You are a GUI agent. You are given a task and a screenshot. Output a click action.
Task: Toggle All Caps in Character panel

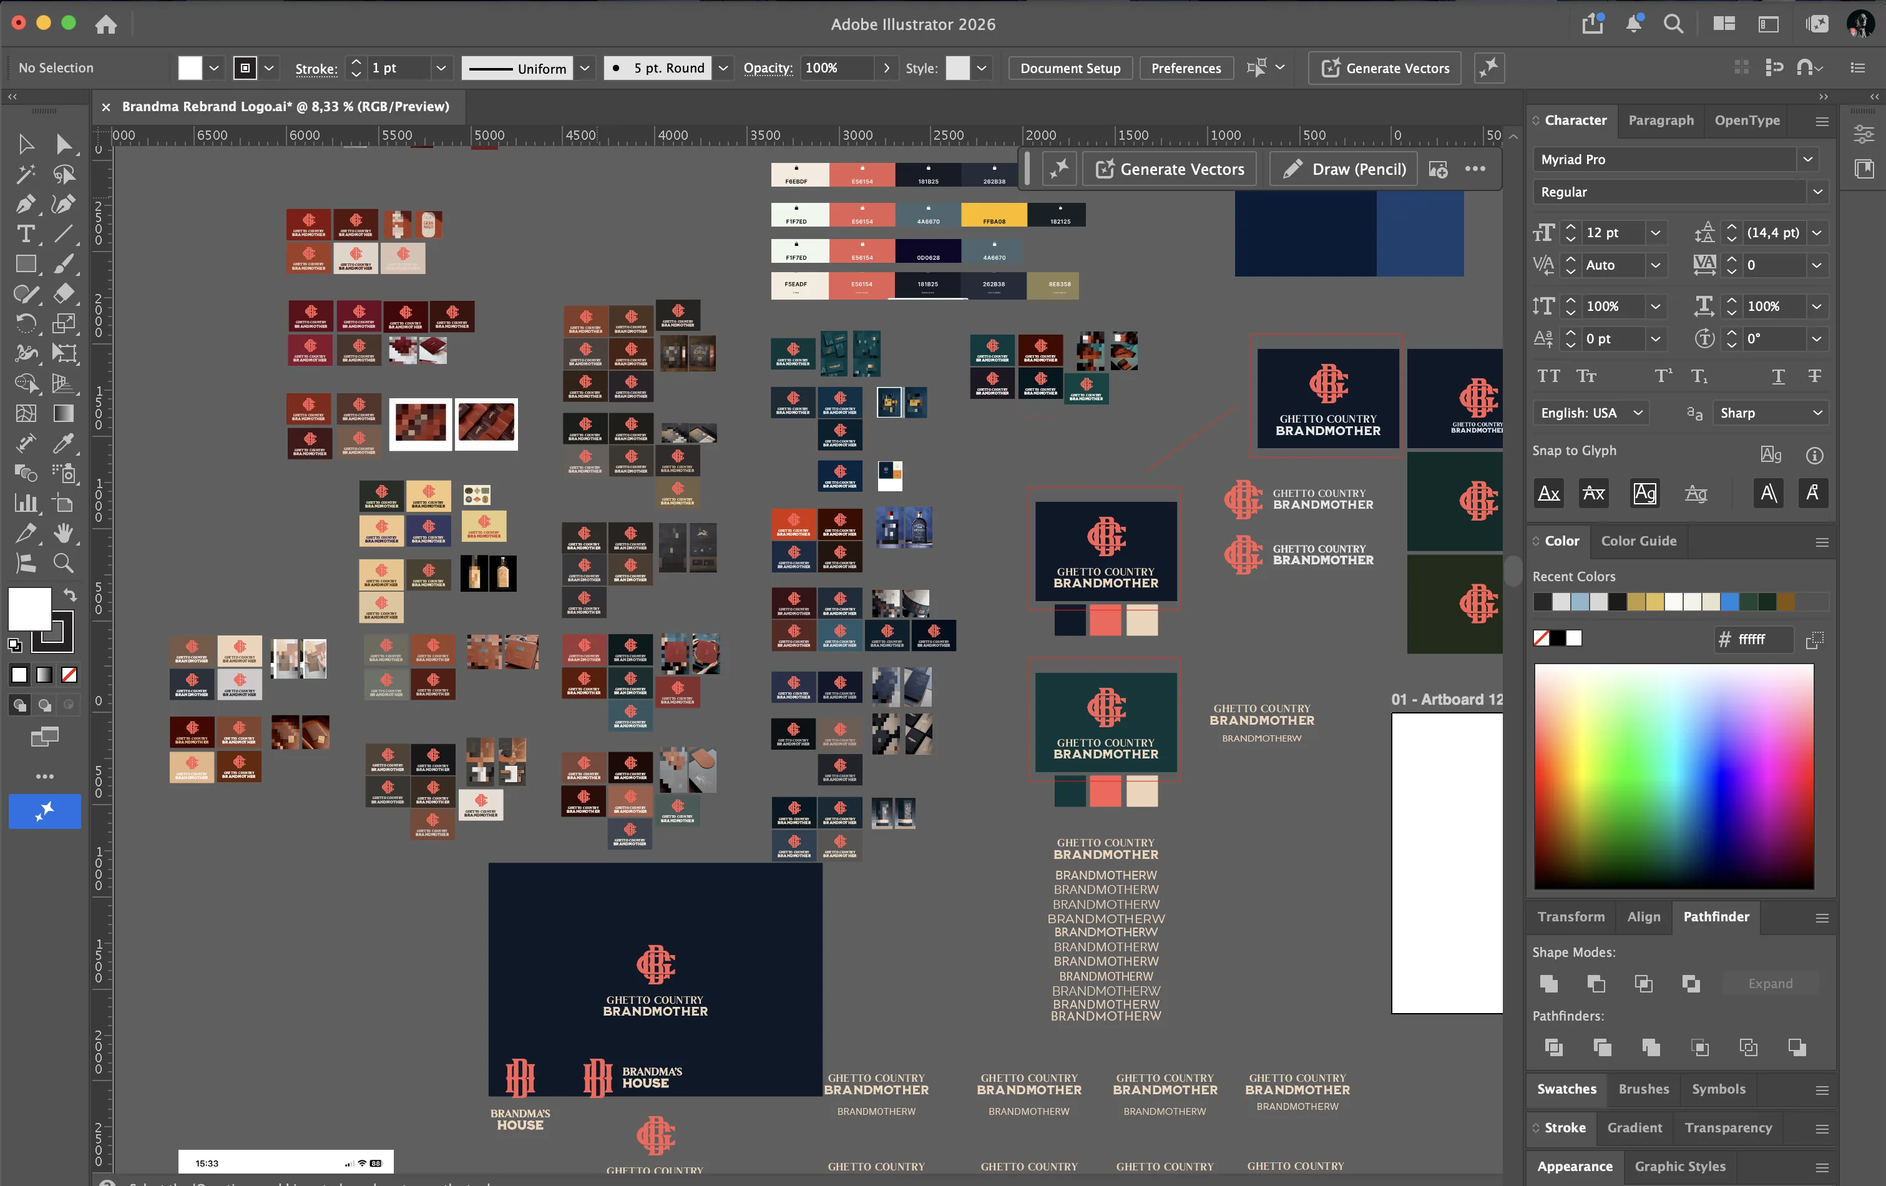(x=1548, y=376)
